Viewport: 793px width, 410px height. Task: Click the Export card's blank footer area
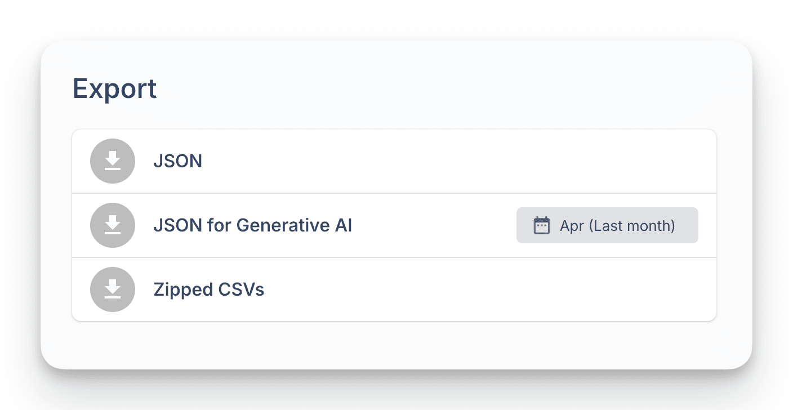pos(394,345)
